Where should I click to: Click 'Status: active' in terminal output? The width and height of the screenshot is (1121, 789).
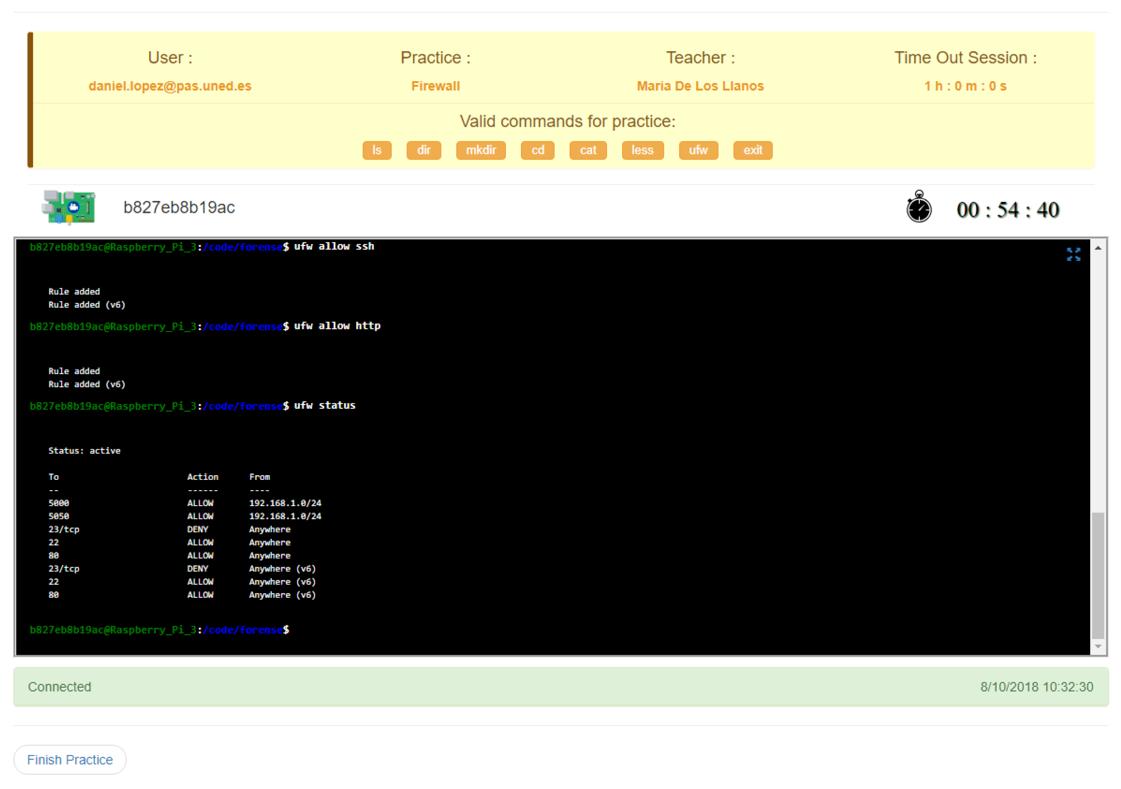click(x=85, y=451)
